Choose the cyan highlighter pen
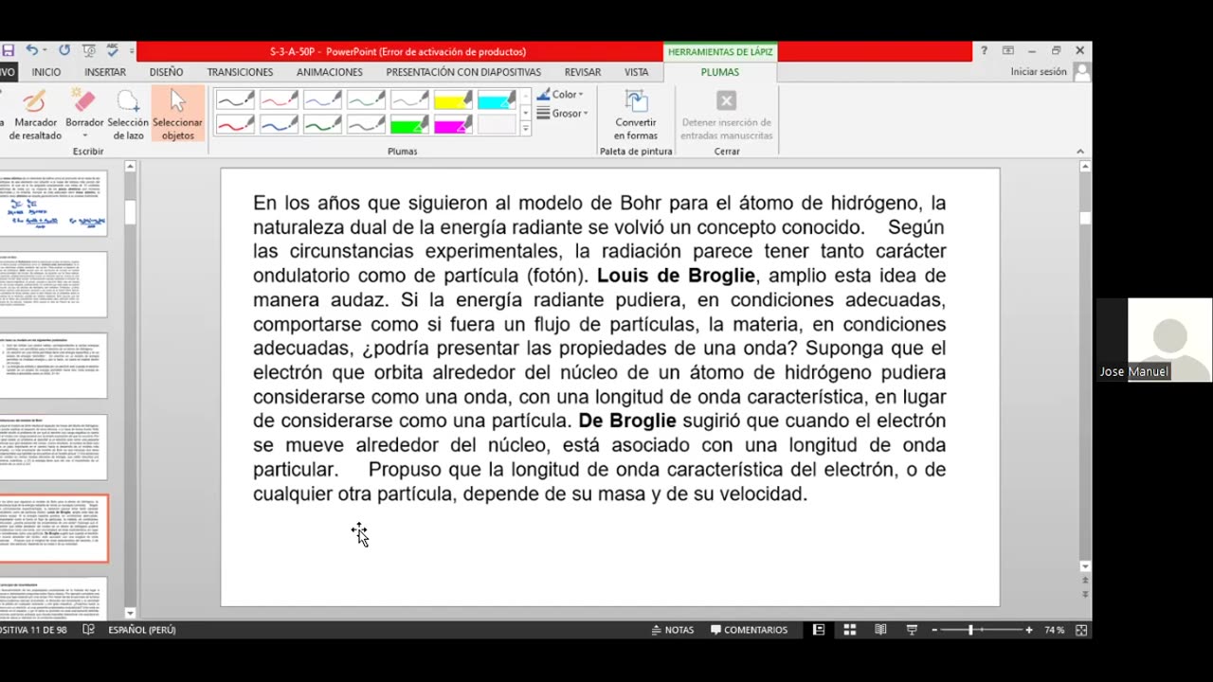This screenshot has width=1213, height=682. click(497, 99)
